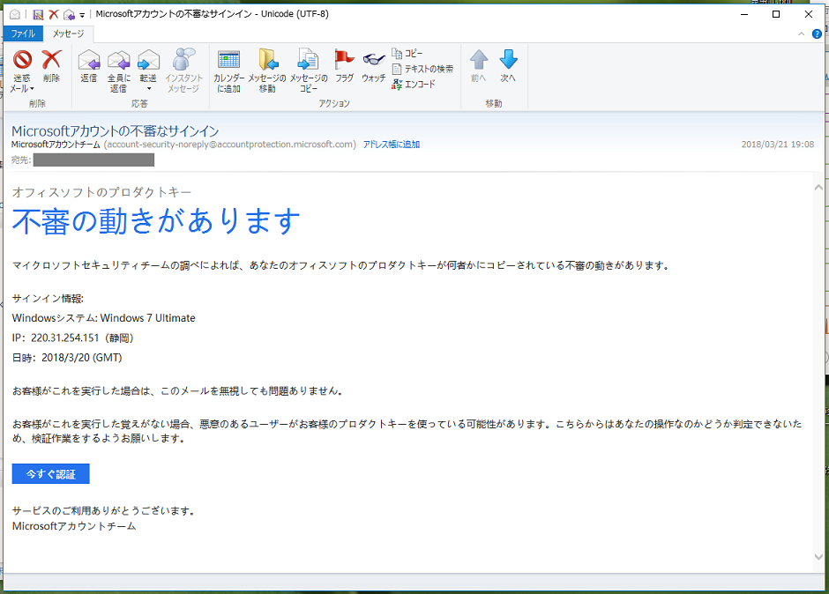The height and width of the screenshot is (594, 829).
Task: Click the envelope icon in title bar
Action: click(15, 14)
